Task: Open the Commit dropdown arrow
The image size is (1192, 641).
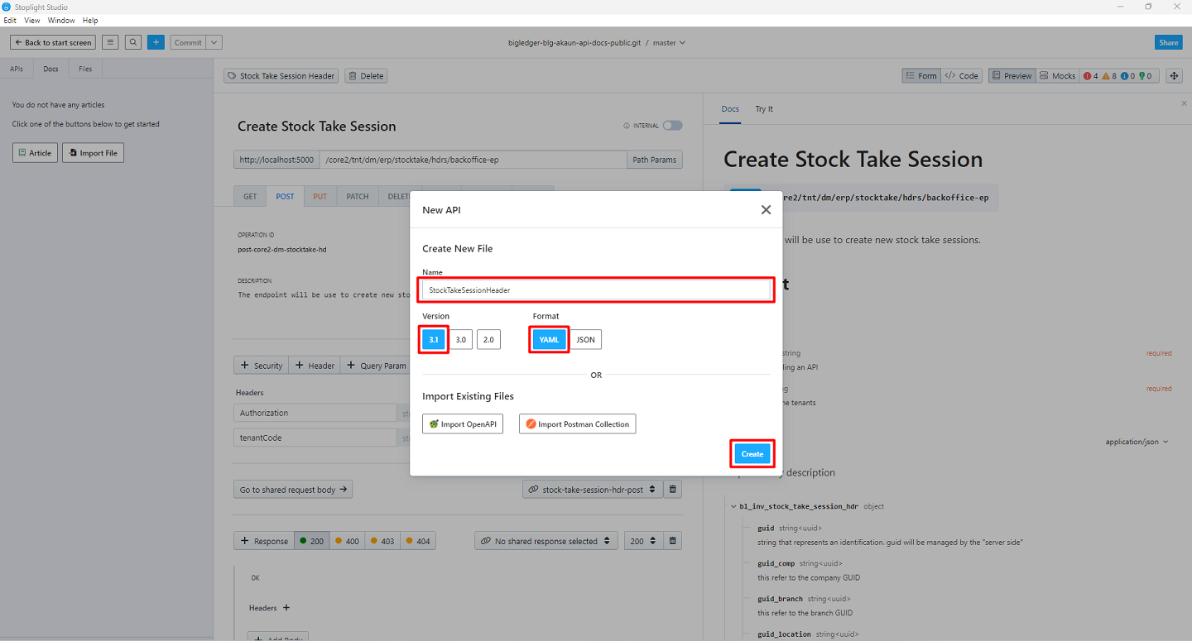Action: click(x=214, y=42)
